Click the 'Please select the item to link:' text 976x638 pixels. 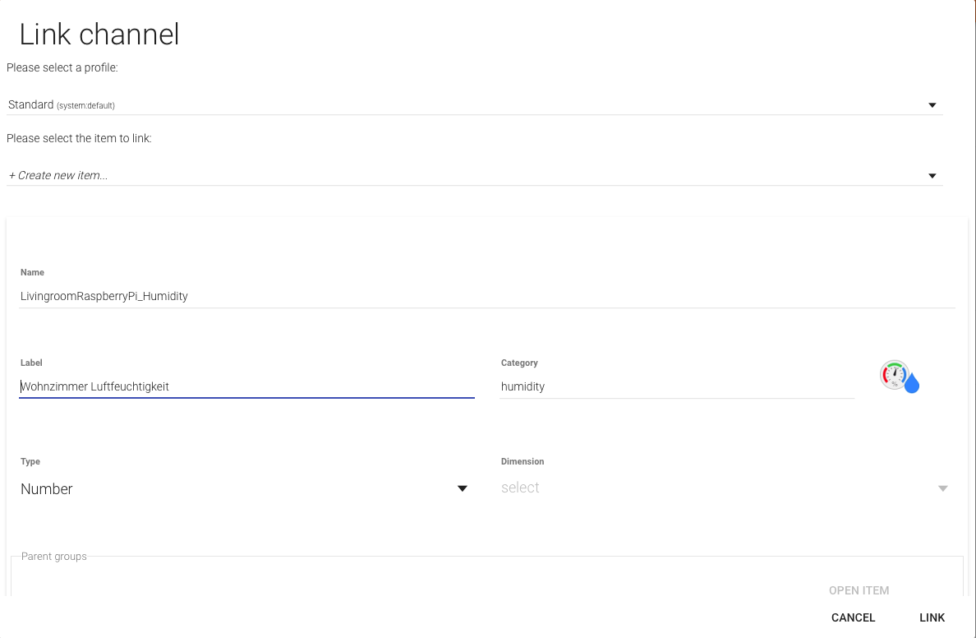coord(79,138)
